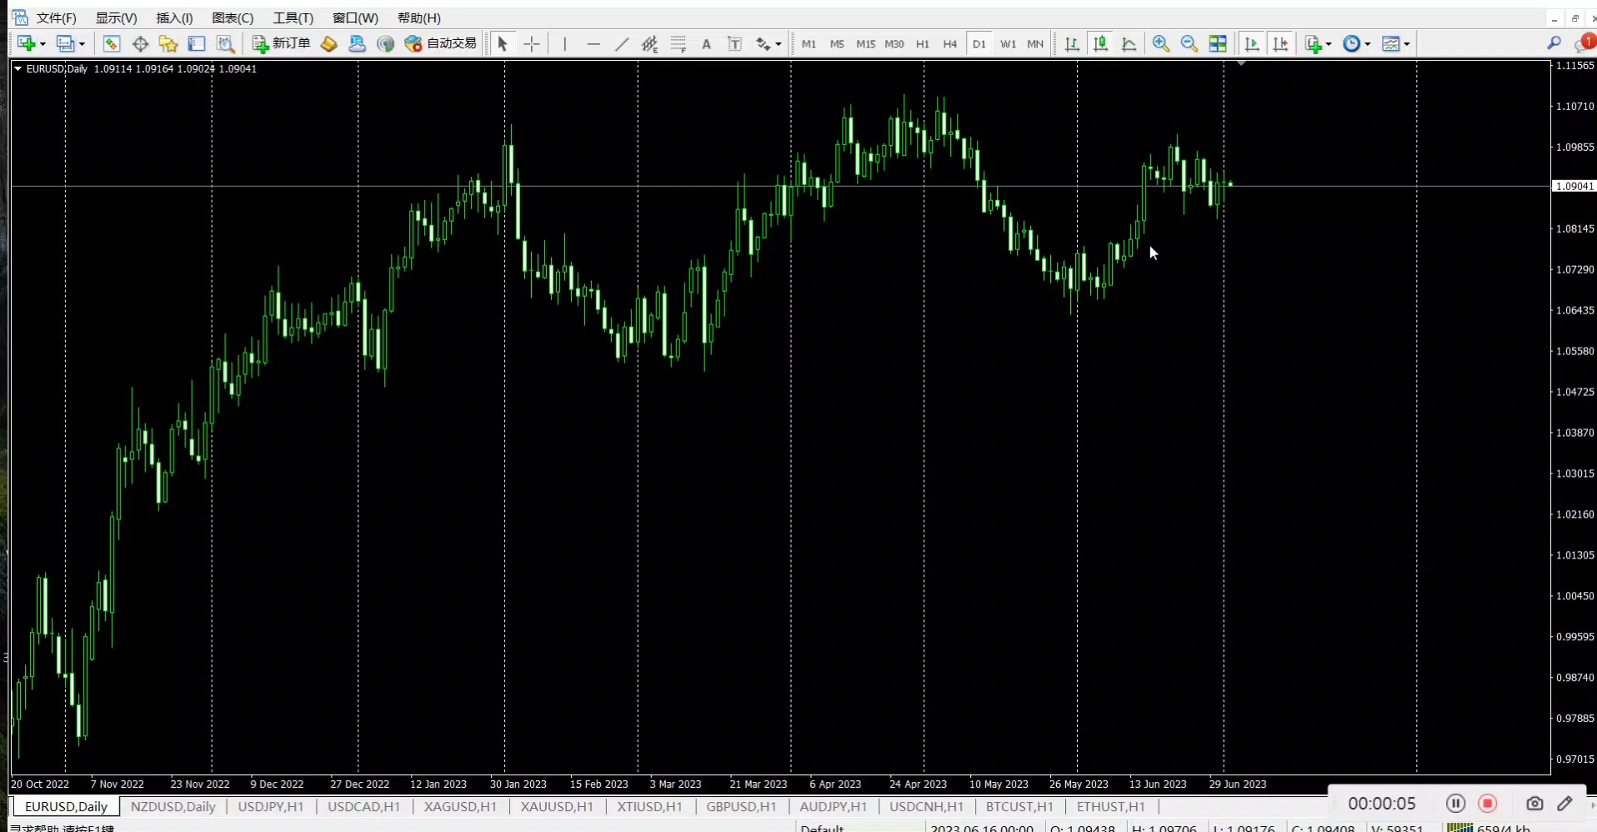1597x832 pixels.
Task: Click the signals radio-wave icon
Action: pyautogui.click(x=385, y=43)
